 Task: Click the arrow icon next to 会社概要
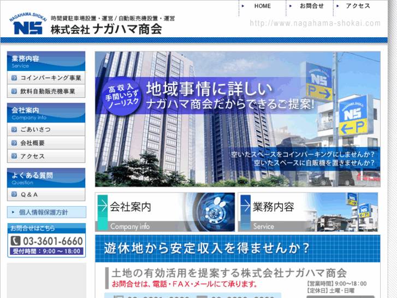[14, 143]
